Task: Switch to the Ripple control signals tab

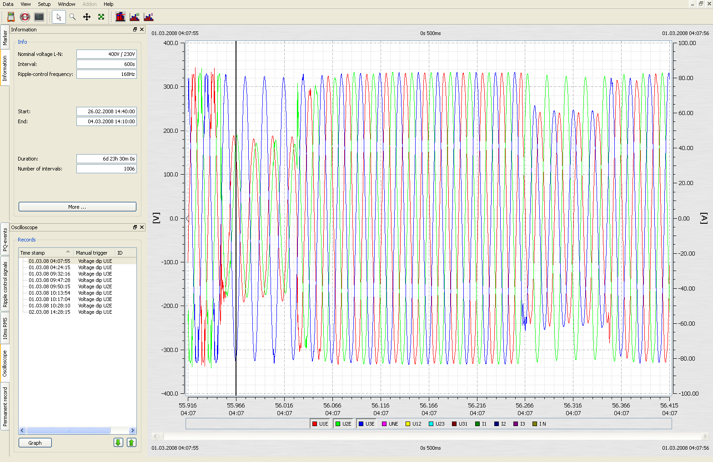Action: [5, 284]
